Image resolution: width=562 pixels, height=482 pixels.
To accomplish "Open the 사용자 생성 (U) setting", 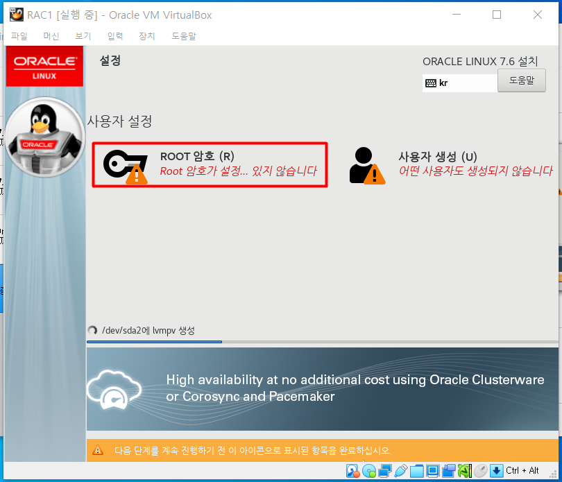I will [x=451, y=165].
